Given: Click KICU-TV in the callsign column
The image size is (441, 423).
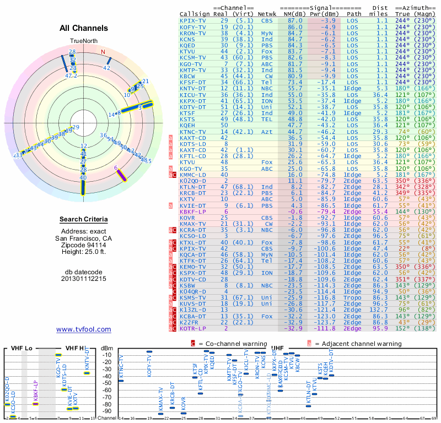Looking at the screenshot, I should pyautogui.click(x=193, y=95).
